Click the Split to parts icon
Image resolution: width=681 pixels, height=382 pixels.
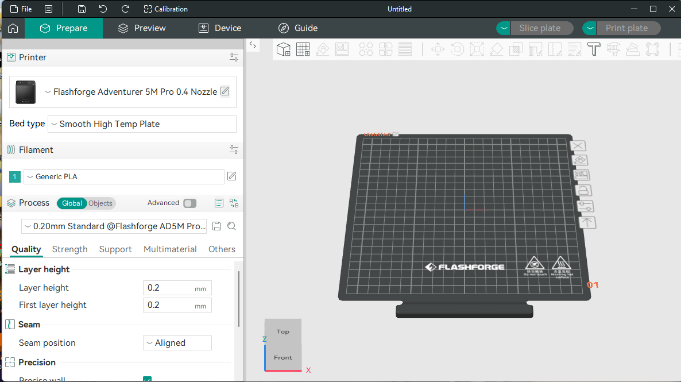coord(386,49)
